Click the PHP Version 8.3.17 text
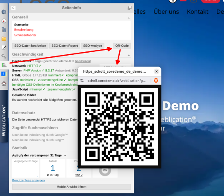Screen dimensions: 224x196 pos(39,71)
